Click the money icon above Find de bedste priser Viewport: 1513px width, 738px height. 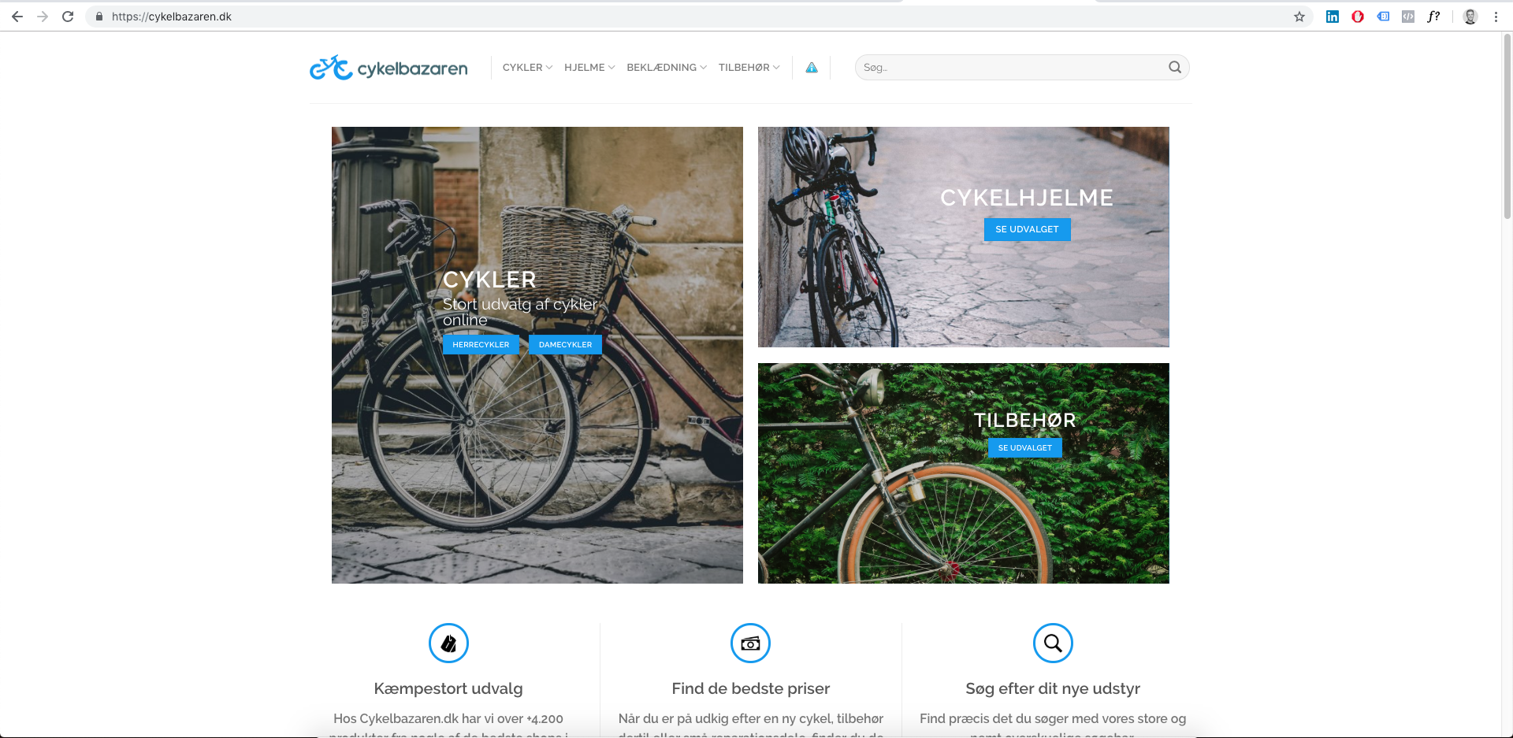pos(750,643)
